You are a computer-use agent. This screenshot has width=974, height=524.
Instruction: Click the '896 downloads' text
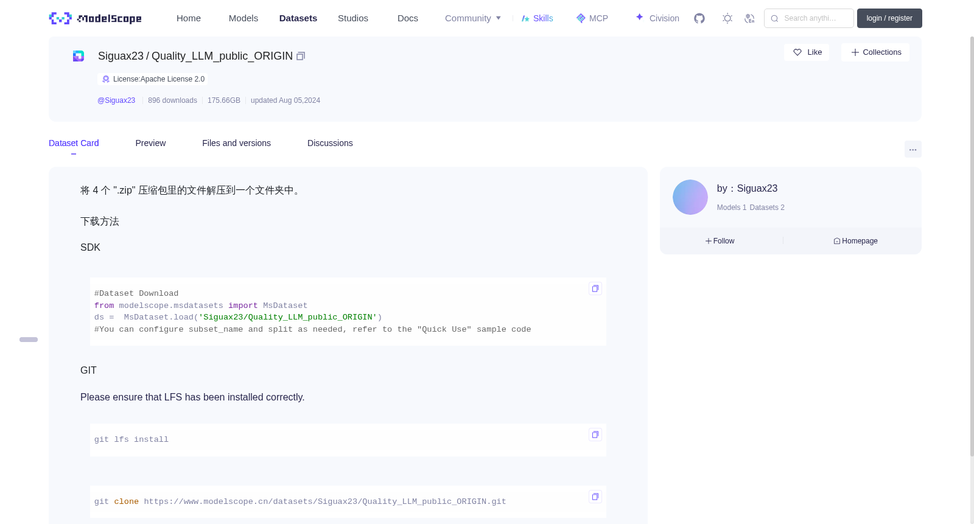[x=172, y=100]
